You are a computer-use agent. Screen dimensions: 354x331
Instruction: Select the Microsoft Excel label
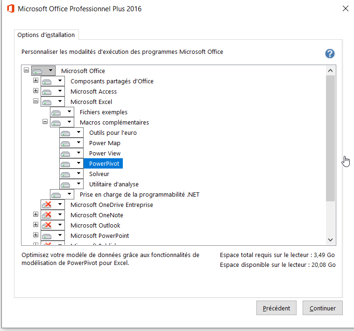[91, 102]
